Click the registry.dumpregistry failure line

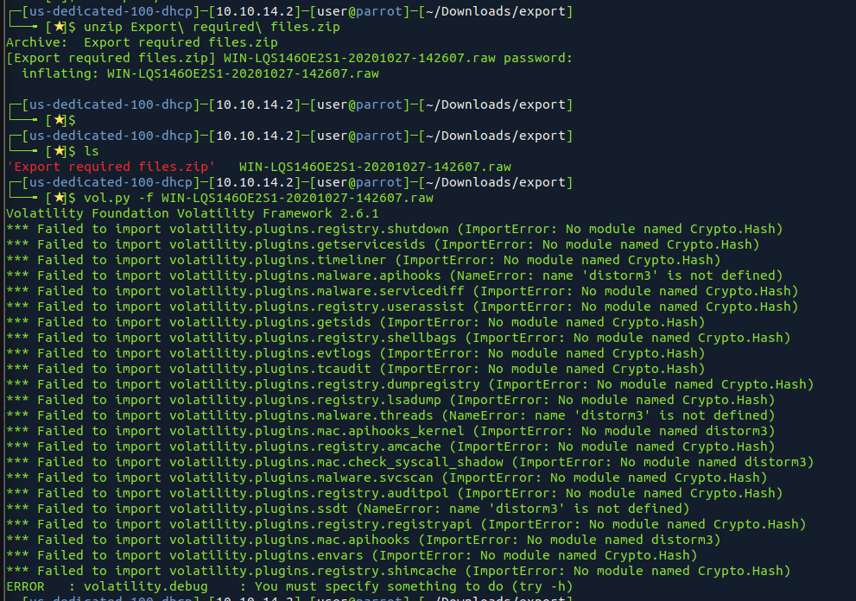pyautogui.click(x=410, y=385)
